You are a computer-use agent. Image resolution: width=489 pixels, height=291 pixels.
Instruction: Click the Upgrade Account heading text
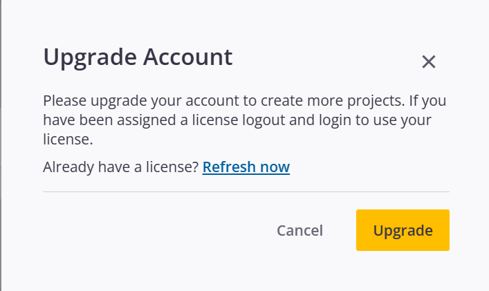138,57
